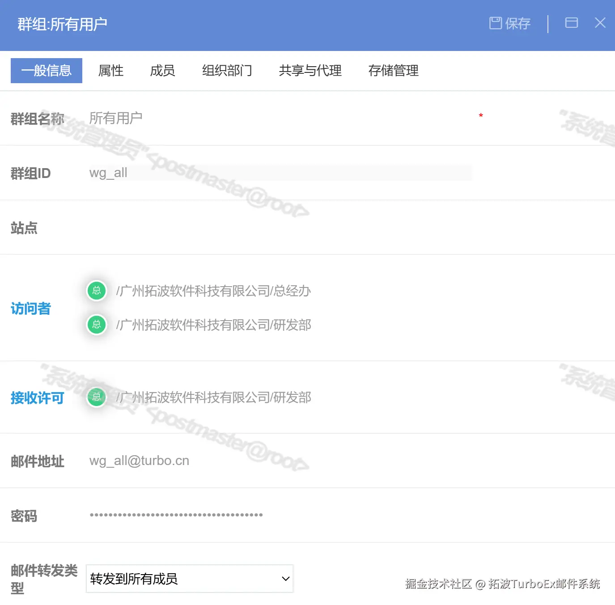Switch to the 存储管理 tab

tap(393, 71)
